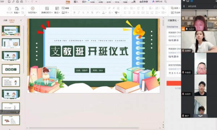This screenshot has height=130, width=217.
Task: Click the Reset (重置) slide button
Action: point(65,8)
